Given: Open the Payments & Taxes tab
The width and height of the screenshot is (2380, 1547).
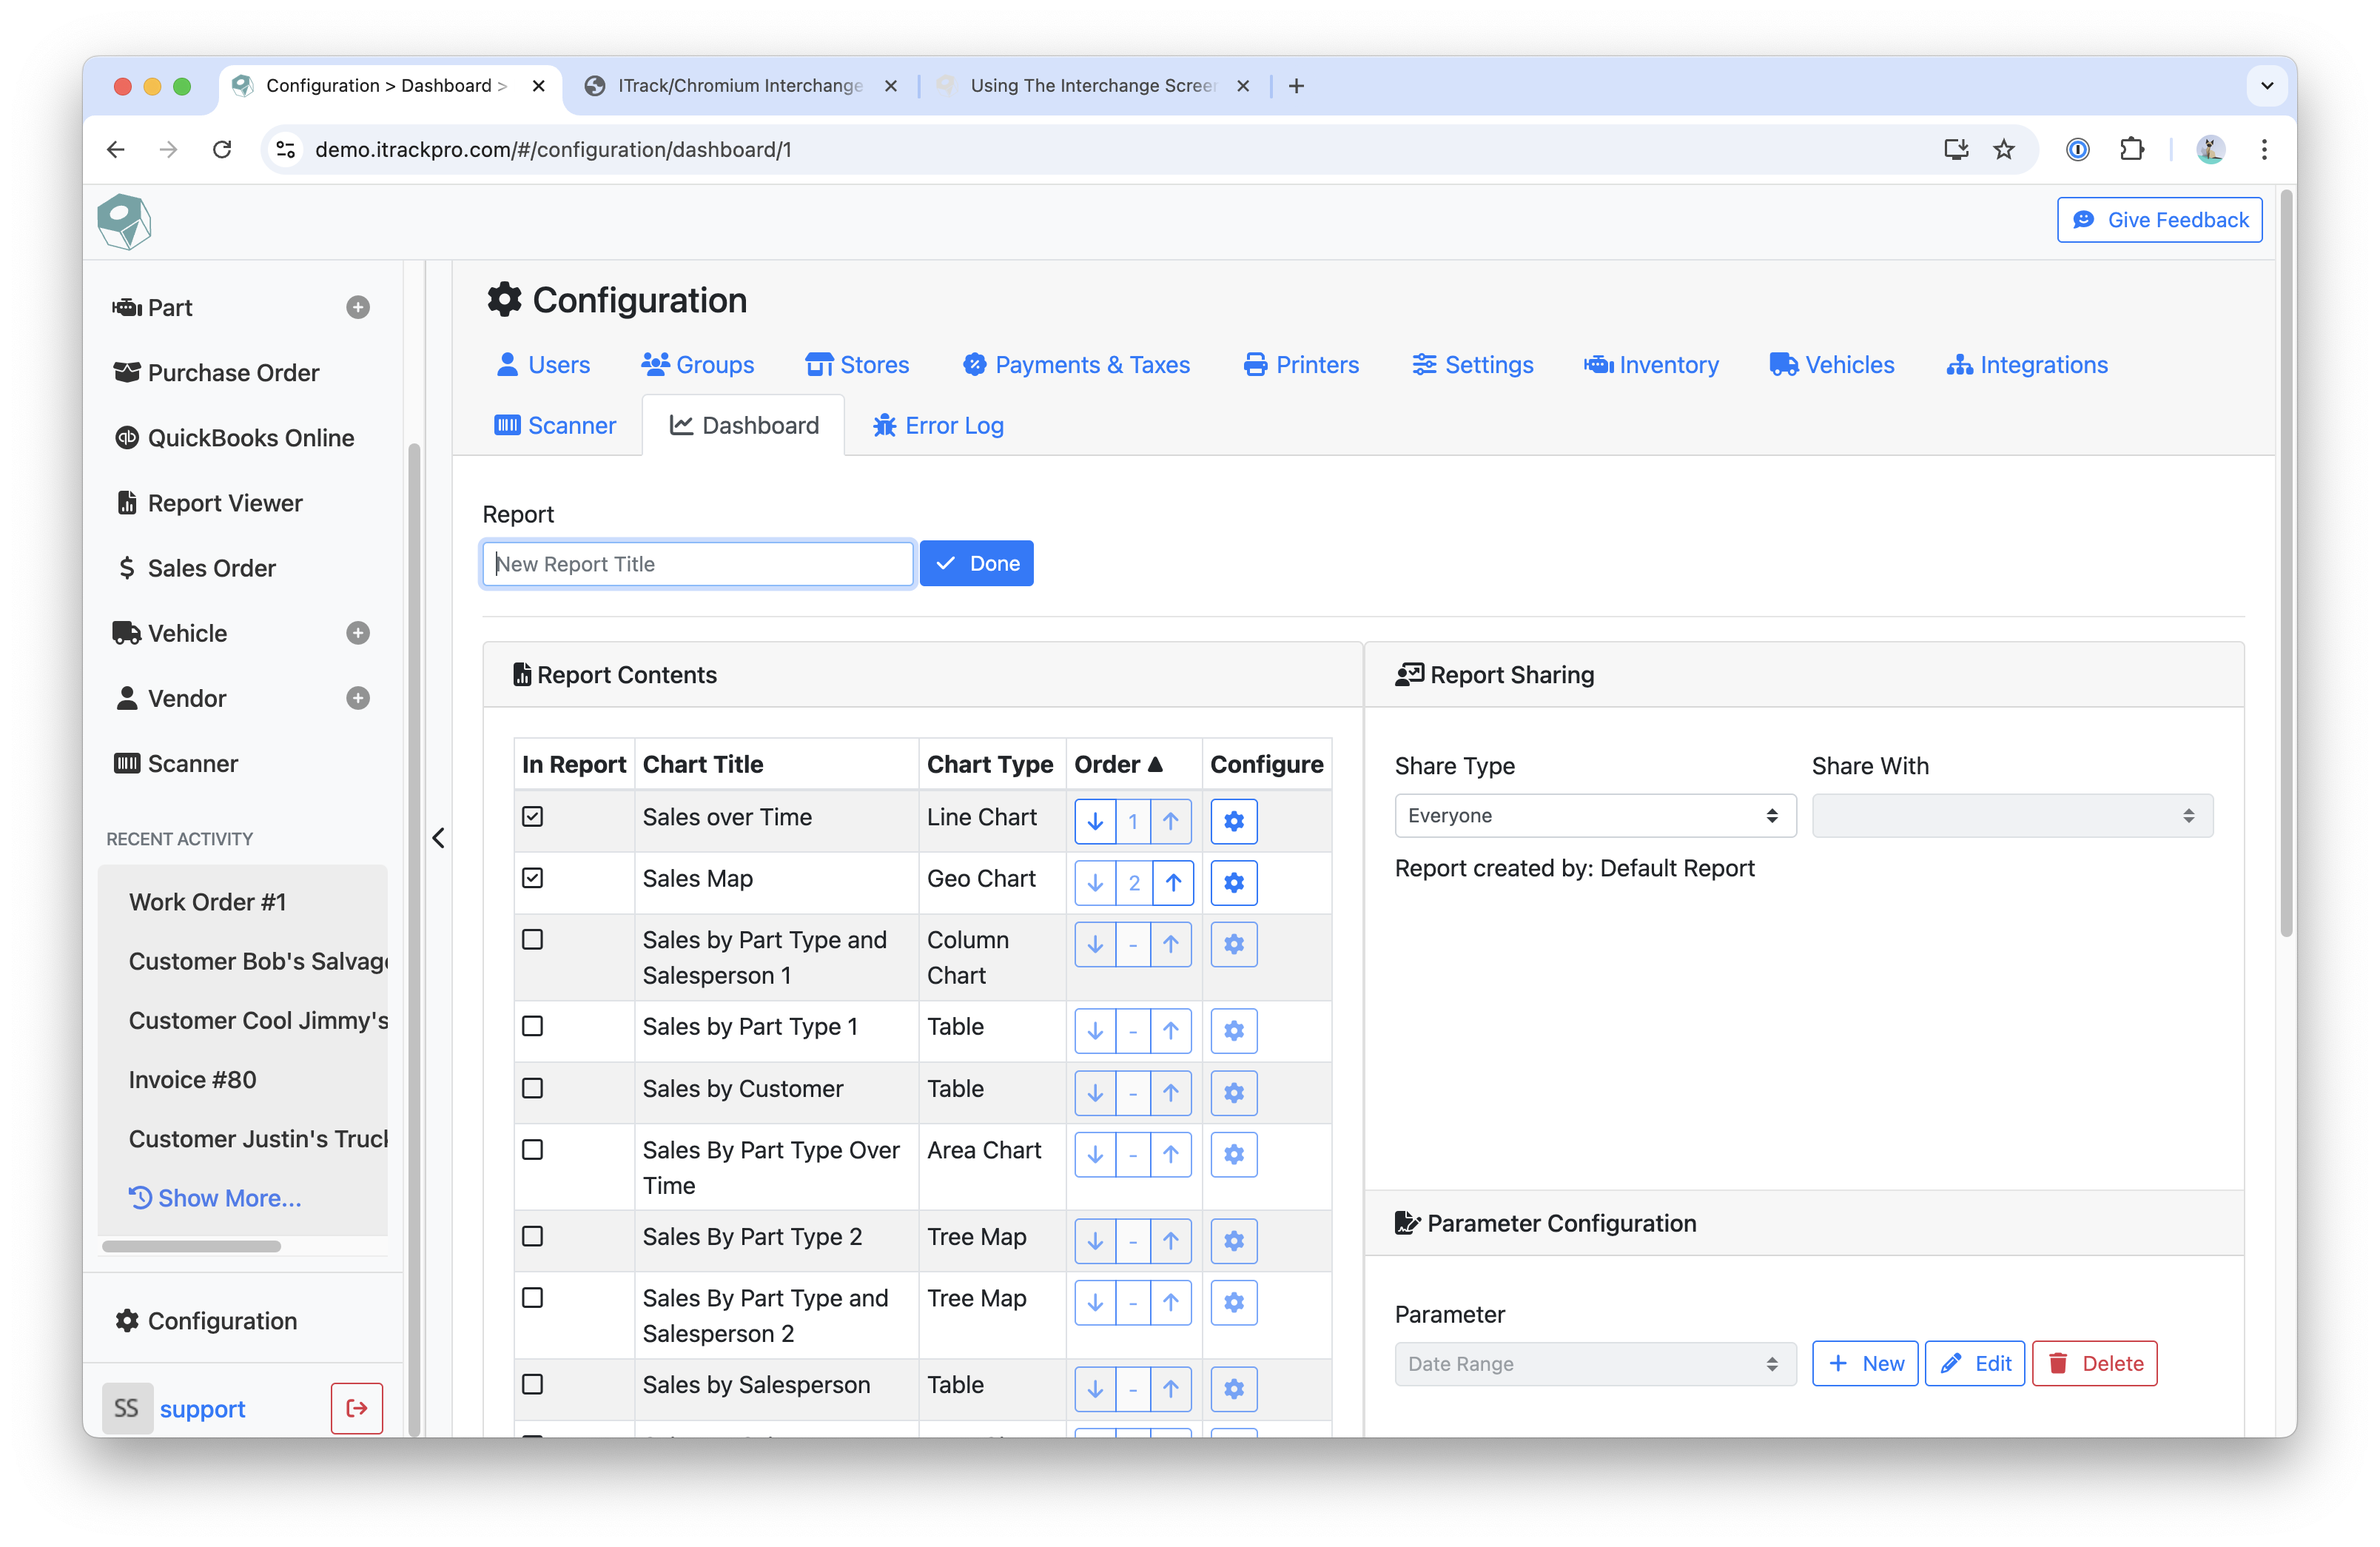Looking at the screenshot, I should tap(1076, 365).
